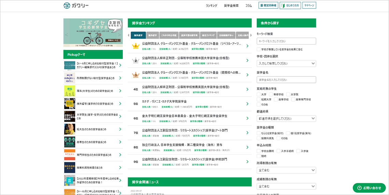Open thumbnail for 所得制限がない給付型奨学金まとめ

[x=70, y=78]
